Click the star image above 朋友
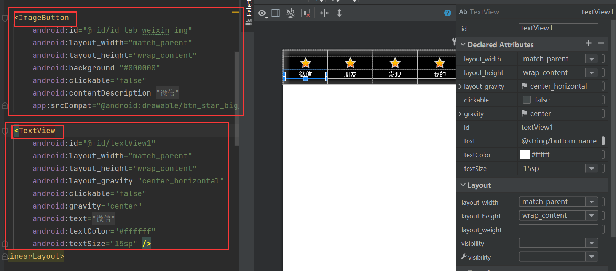 point(350,63)
